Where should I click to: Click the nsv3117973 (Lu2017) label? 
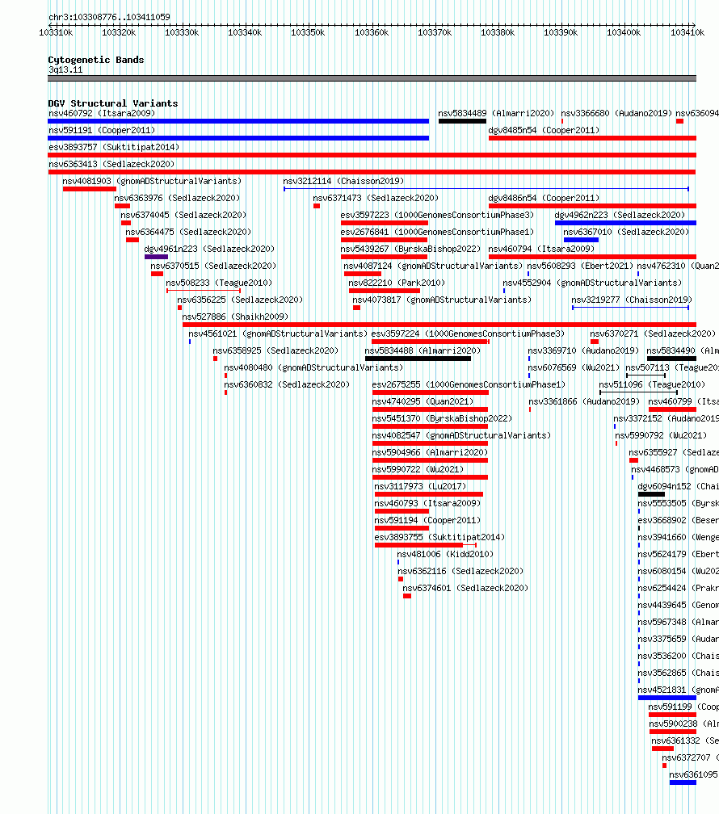click(420, 486)
